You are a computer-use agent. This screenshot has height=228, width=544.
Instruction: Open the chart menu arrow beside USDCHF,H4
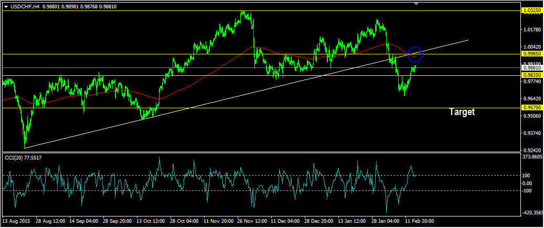pos(6,6)
